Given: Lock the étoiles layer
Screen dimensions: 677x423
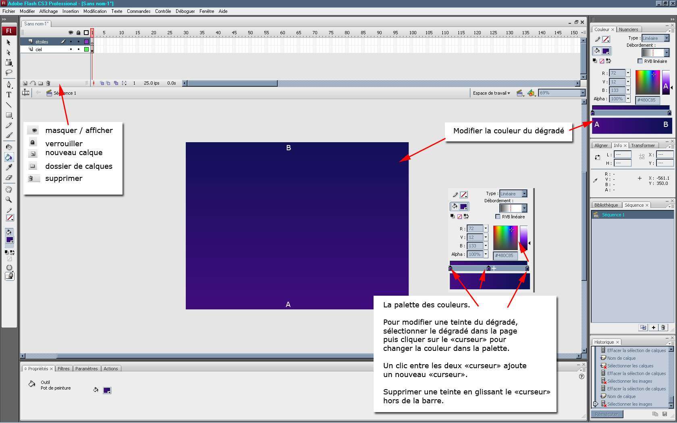Looking at the screenshot, I should [79, 41].
